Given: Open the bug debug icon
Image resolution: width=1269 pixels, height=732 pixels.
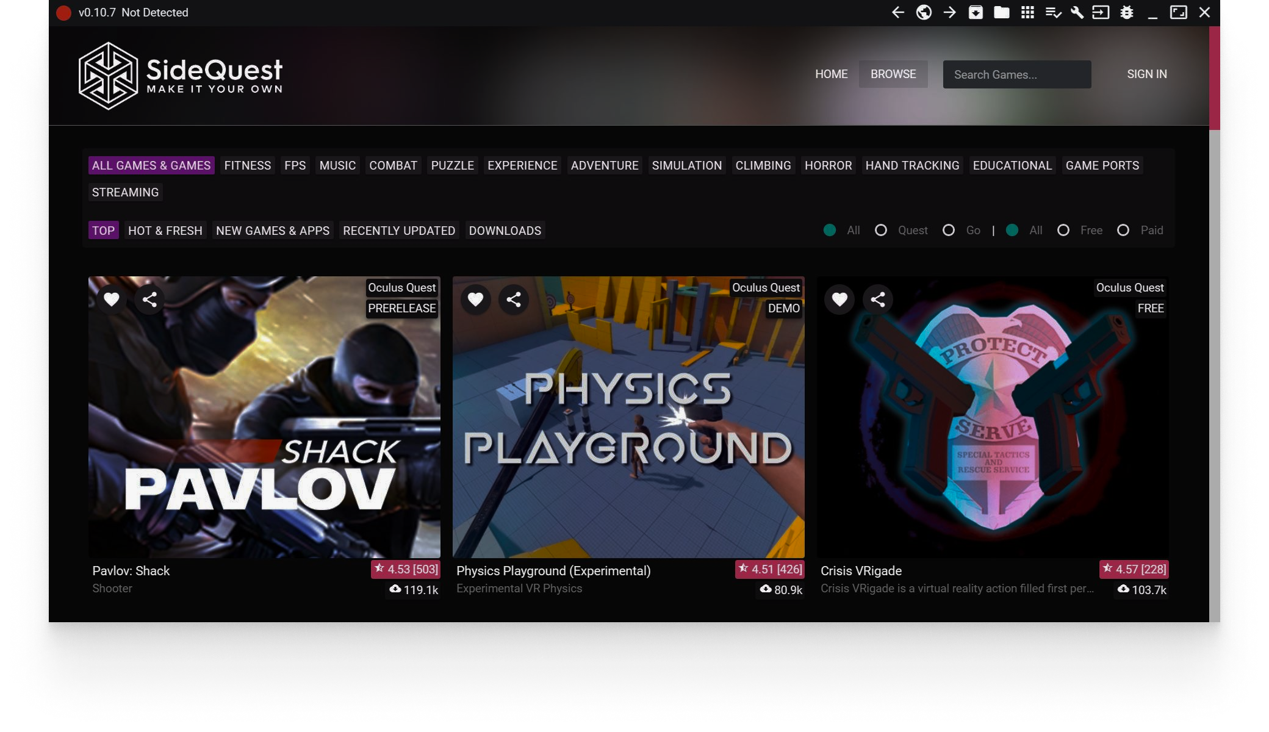Looking at the screenshot, I should click(x=1127, y=12).
